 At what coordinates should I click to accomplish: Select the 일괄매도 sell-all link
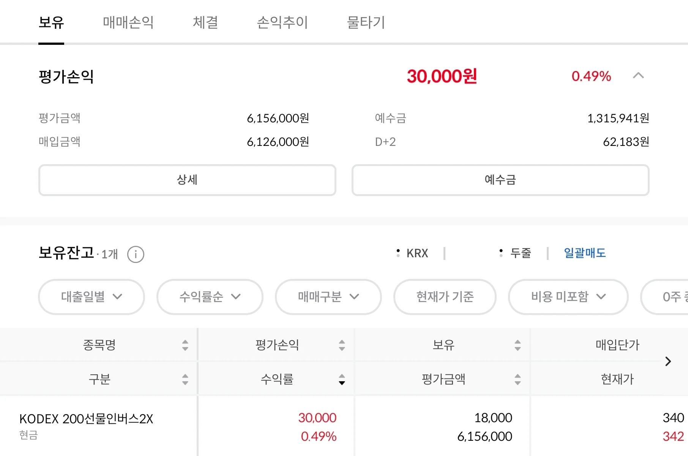(x=585, y=253)
